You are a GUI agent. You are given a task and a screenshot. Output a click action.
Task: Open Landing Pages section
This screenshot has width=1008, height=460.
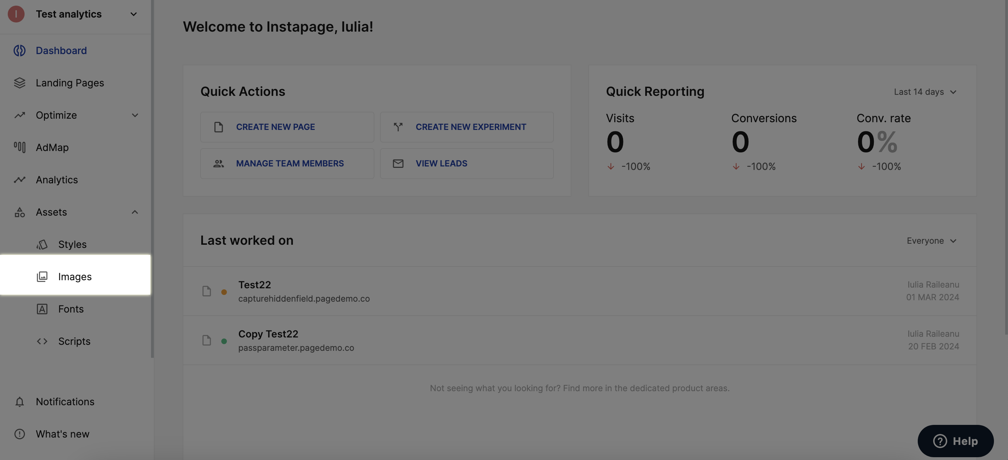[76, 83]
